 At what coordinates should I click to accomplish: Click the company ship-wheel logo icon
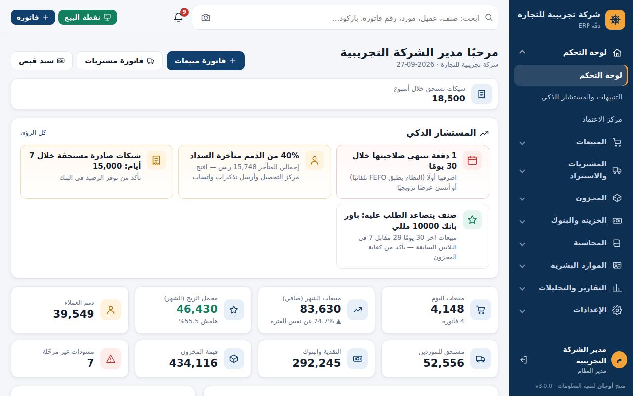point(615,20)
